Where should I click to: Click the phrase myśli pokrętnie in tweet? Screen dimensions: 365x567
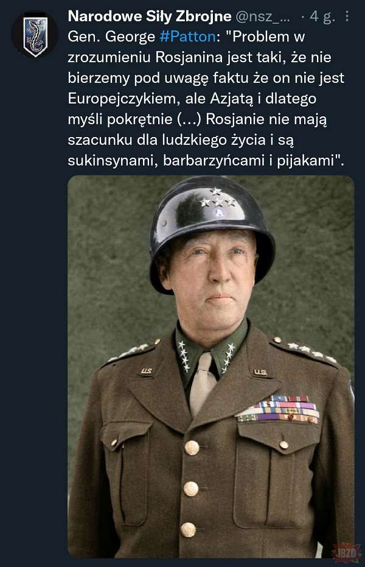[120, 119]
